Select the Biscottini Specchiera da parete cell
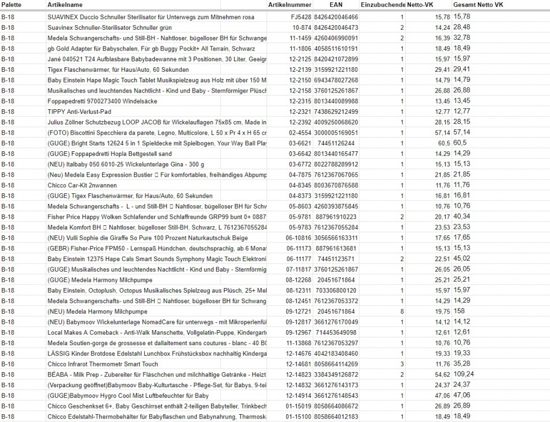This screenshot has height=422, width=550. click(x=157, y=132)
